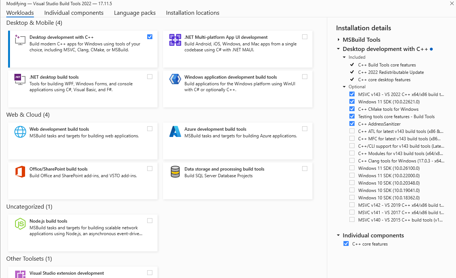Click the Web development globe icon

[20, 132]
